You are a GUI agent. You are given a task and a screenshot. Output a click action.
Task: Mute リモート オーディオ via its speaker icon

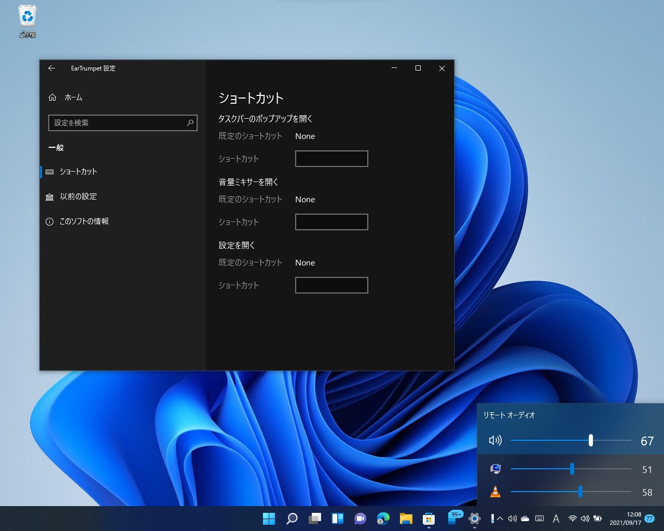(495, 440)
